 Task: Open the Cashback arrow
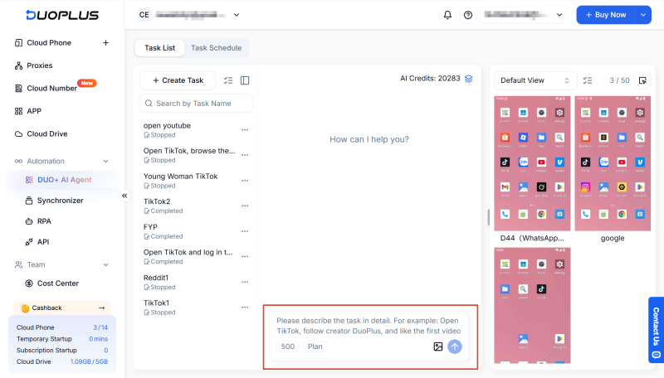click(x=101, y=308)
